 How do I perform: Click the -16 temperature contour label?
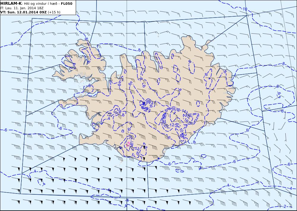point(185,121)
